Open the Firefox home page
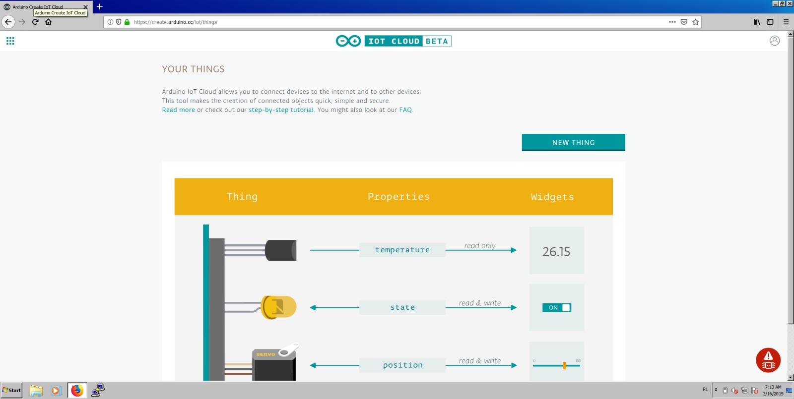 [49, 22]
